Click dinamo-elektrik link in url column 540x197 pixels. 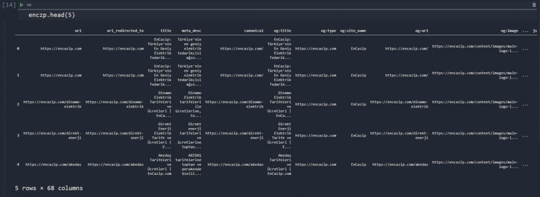(52, 104)
